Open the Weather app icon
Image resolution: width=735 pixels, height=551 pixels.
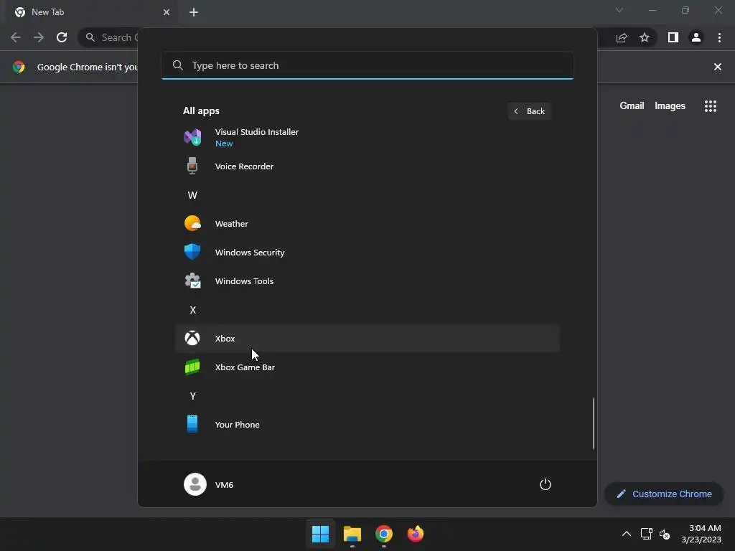click(192, 224)
